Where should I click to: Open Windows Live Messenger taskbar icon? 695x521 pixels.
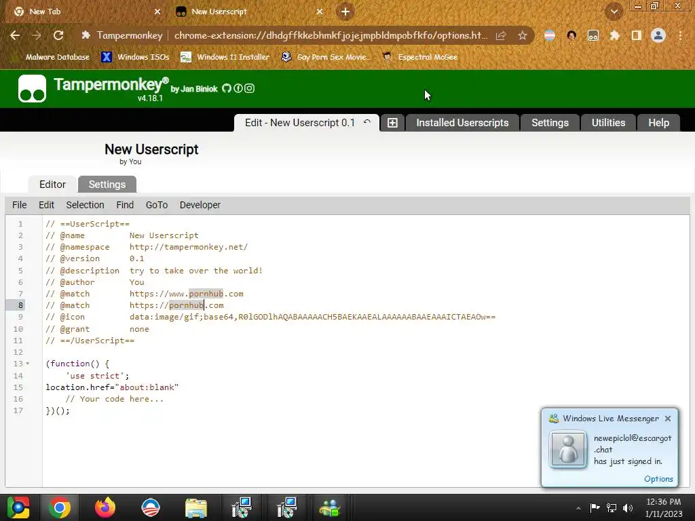(329, 507)
